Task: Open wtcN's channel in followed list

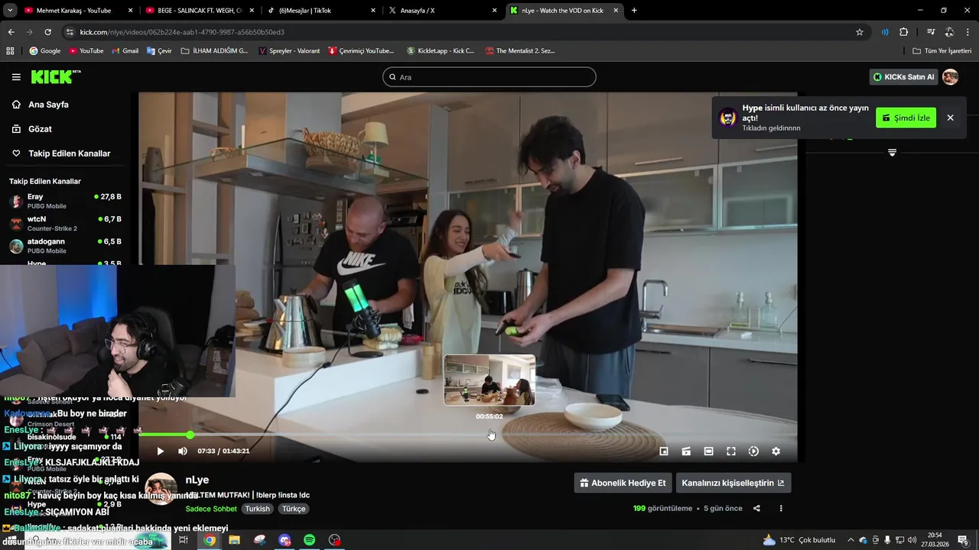Action: point(65,223)
